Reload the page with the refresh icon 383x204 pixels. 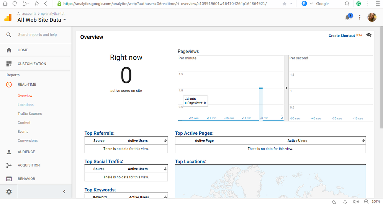pos(15,4)
